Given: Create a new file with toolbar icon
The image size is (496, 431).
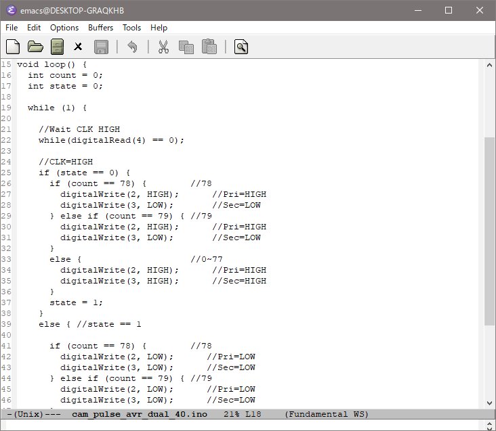Looking at the screenshot, I should click(x=13, y=47).
